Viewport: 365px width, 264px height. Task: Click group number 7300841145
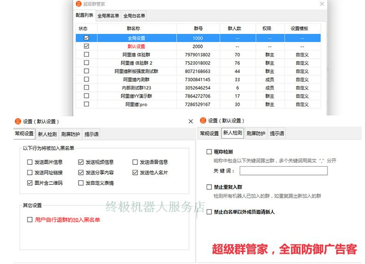198,80
